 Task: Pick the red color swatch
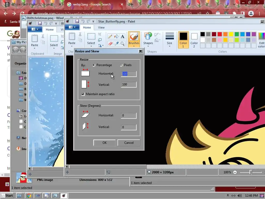click(x=220, y=34)
